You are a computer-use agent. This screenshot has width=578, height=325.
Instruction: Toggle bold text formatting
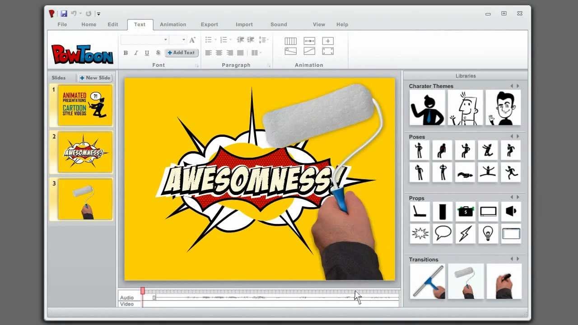point(126,53)
